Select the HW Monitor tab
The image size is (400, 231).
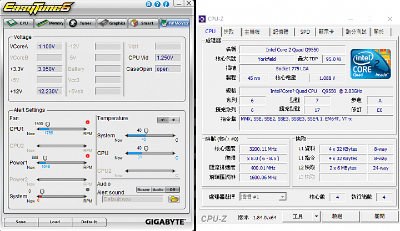[x=175, y=23]
